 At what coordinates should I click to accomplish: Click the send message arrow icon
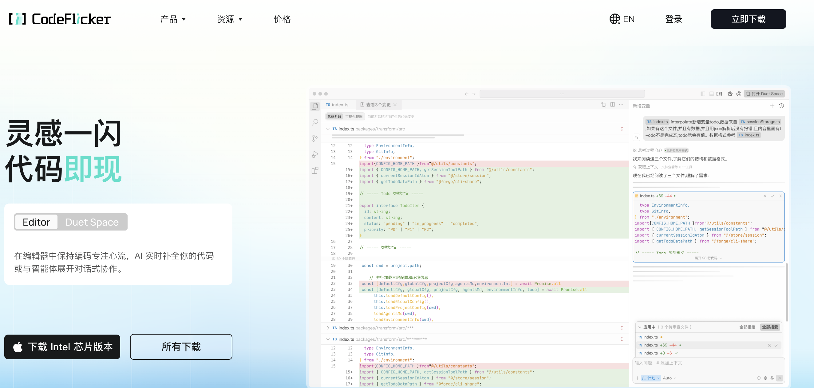[780, 378]
